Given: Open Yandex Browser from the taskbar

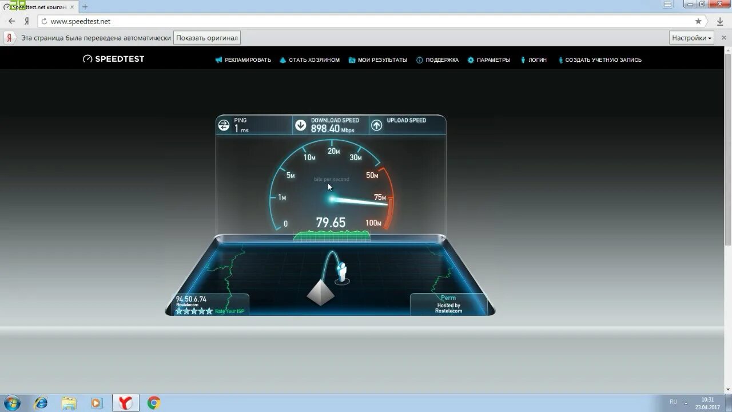Looking at the screenshot, I should pyautogui.click(x=125, y=403).
